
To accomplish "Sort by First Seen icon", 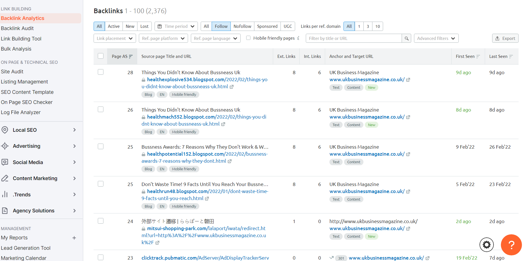I will pyautogui.click(x=478, y=56).
